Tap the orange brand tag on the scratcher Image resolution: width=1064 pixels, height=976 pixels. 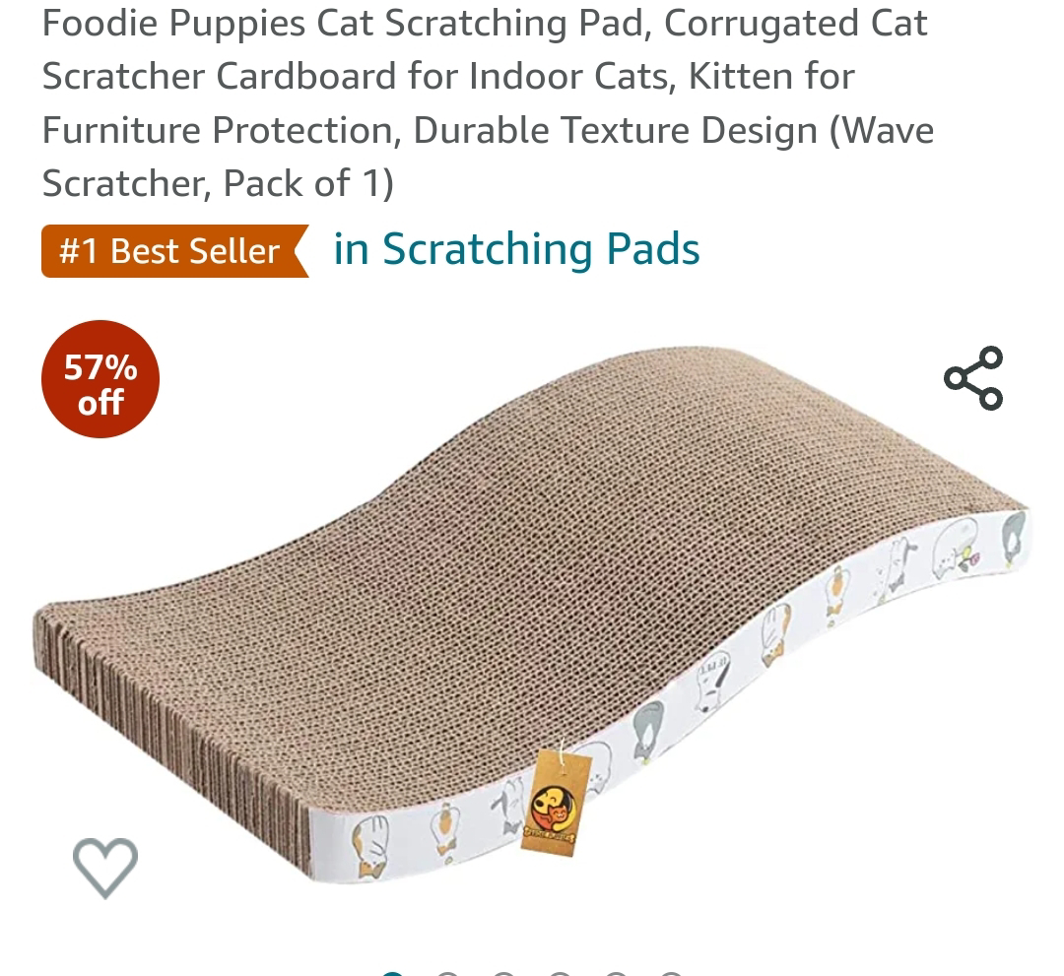(555, 803)
